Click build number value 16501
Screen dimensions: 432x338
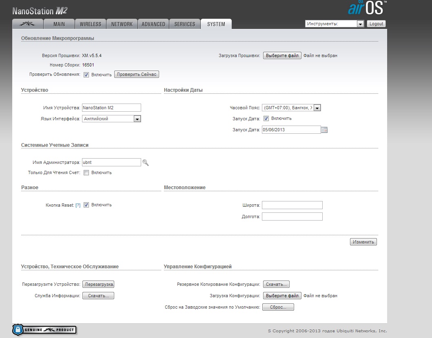pyautogui.click(x=88, y=65)
